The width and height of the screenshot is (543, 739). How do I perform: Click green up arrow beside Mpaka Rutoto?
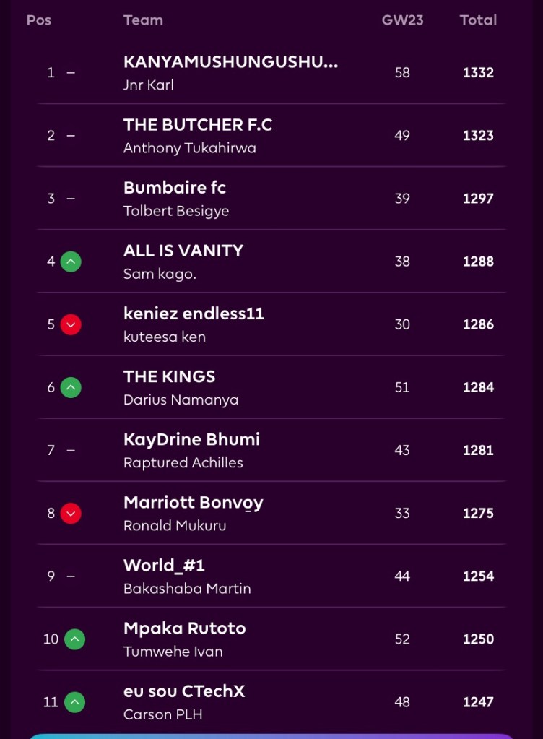pyautogui.click(x=74, y=639)
